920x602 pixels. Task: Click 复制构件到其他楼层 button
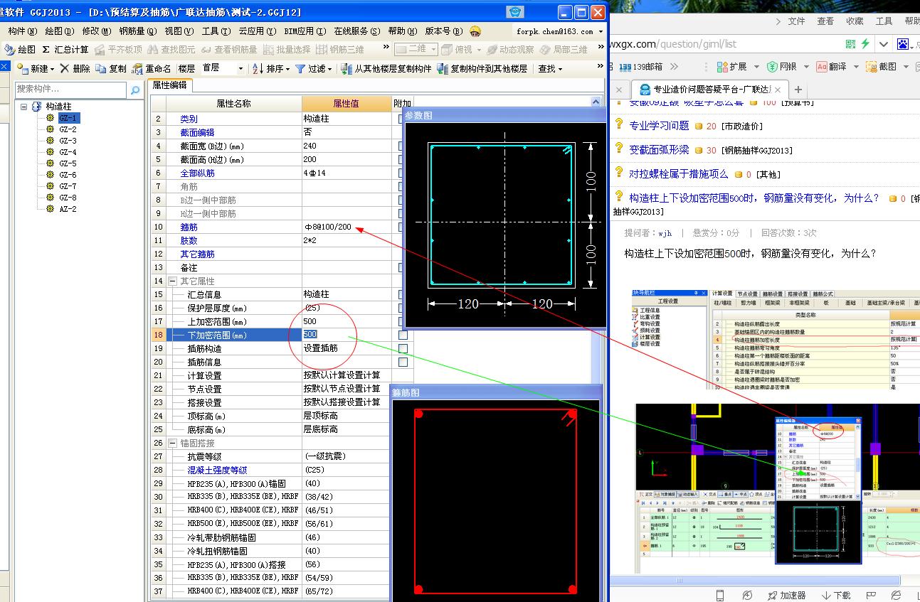482,69
